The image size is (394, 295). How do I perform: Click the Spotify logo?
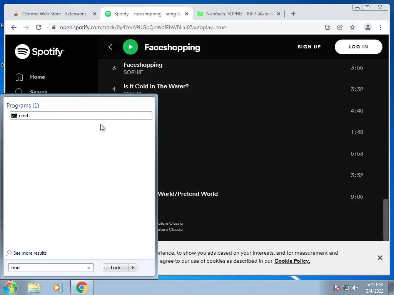[40, 51]
